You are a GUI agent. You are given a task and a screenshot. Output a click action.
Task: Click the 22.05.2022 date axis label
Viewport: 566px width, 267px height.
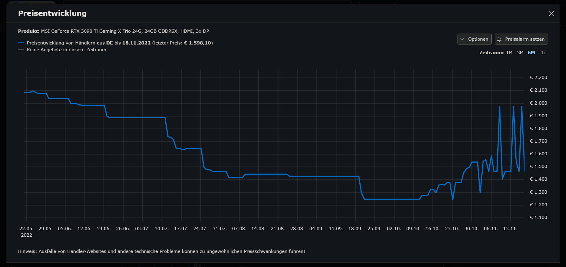pyautogui.click(x=27, y=231)
